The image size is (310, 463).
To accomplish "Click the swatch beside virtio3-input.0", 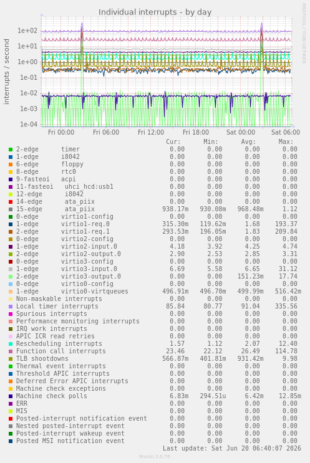I will (x=11, y=269).
